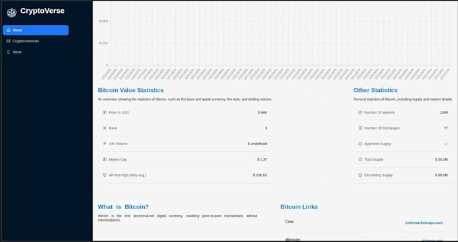Click the Number Of Markets label
Image resolution: width=458 pixels, height=242 pixels.
pyautogui.click(x=379, y=112)
